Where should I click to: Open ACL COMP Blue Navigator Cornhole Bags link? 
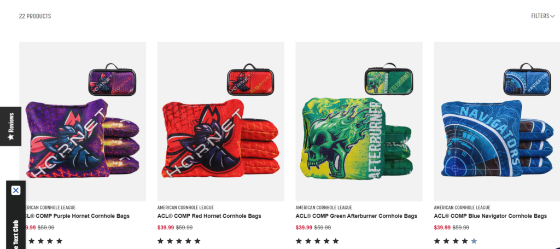coord(491,216)
